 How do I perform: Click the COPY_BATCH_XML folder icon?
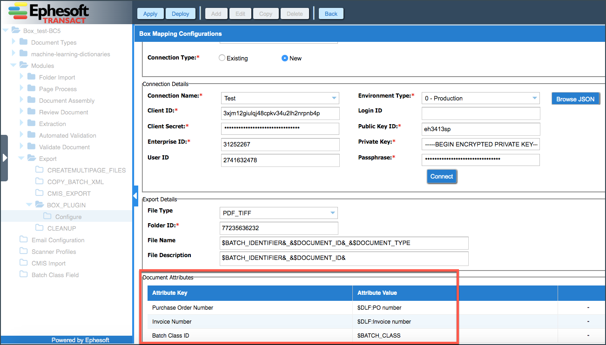pos(40,182)
